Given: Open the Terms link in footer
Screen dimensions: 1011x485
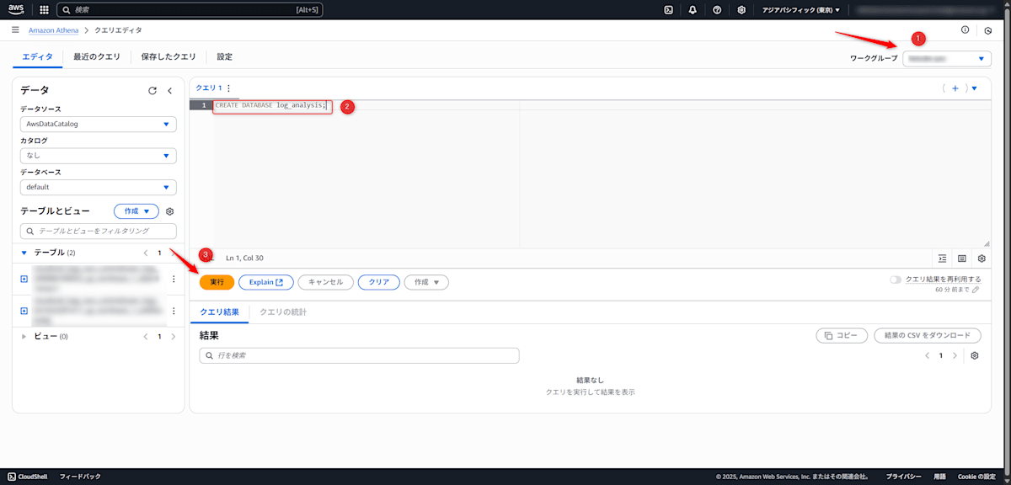Looking at the screenshot, I should tap(939, 477).
